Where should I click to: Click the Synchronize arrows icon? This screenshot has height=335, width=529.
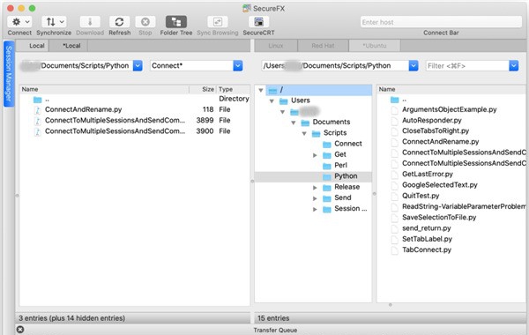click(50, 22)
